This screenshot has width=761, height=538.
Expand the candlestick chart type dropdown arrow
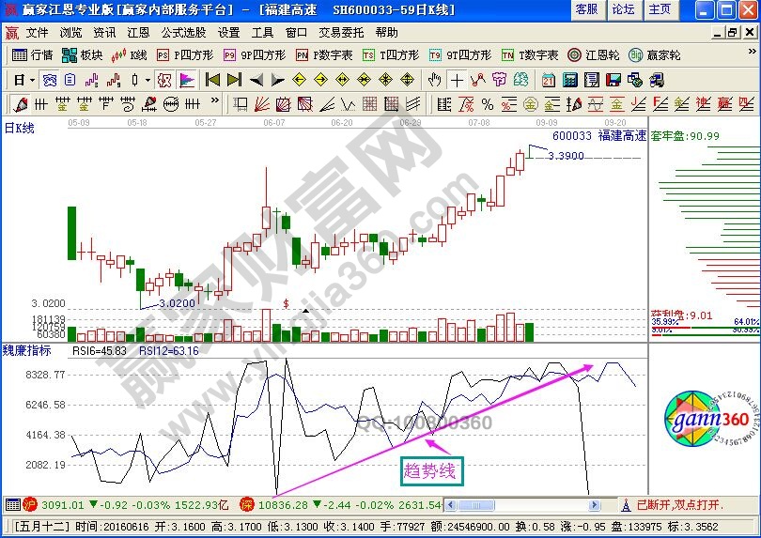(148, 80)
